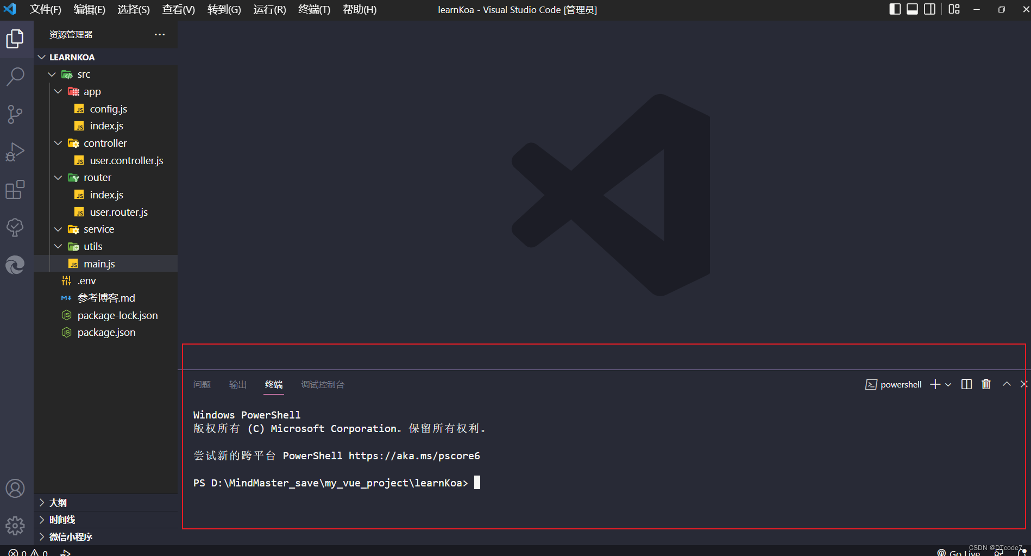
Task: Kill terminal with the trash icon
Action: coord(986,384)
